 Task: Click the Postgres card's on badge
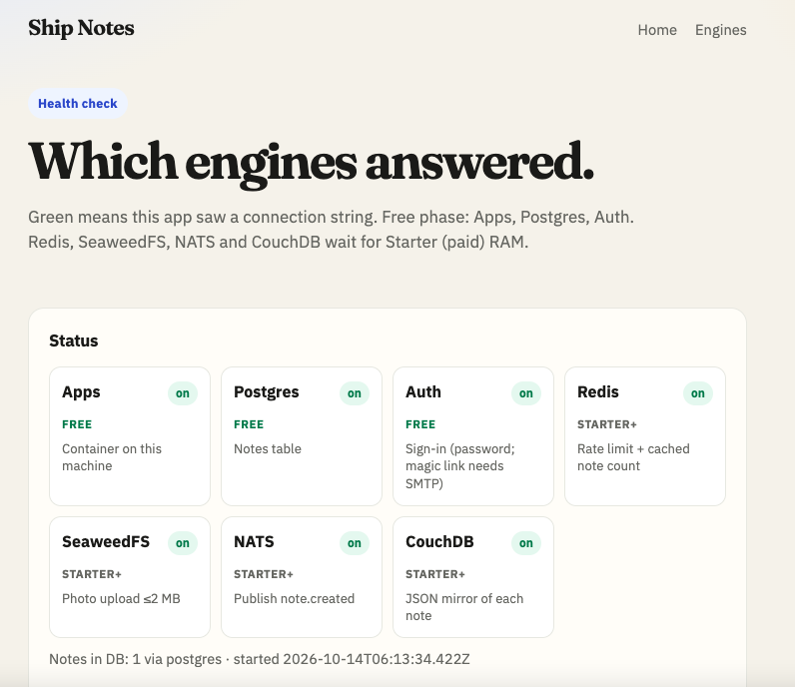click(355, 393)
